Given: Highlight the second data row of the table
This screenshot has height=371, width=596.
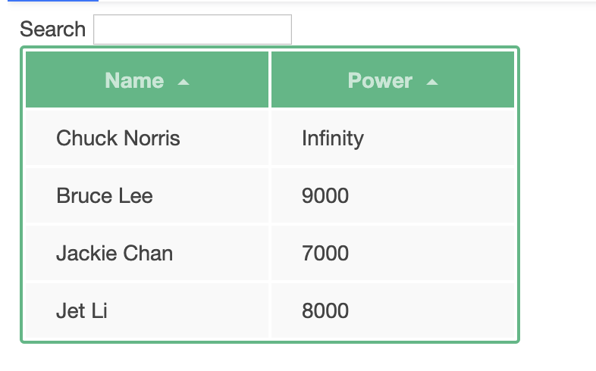Looking at the screenshot, I should click(269, 196).
